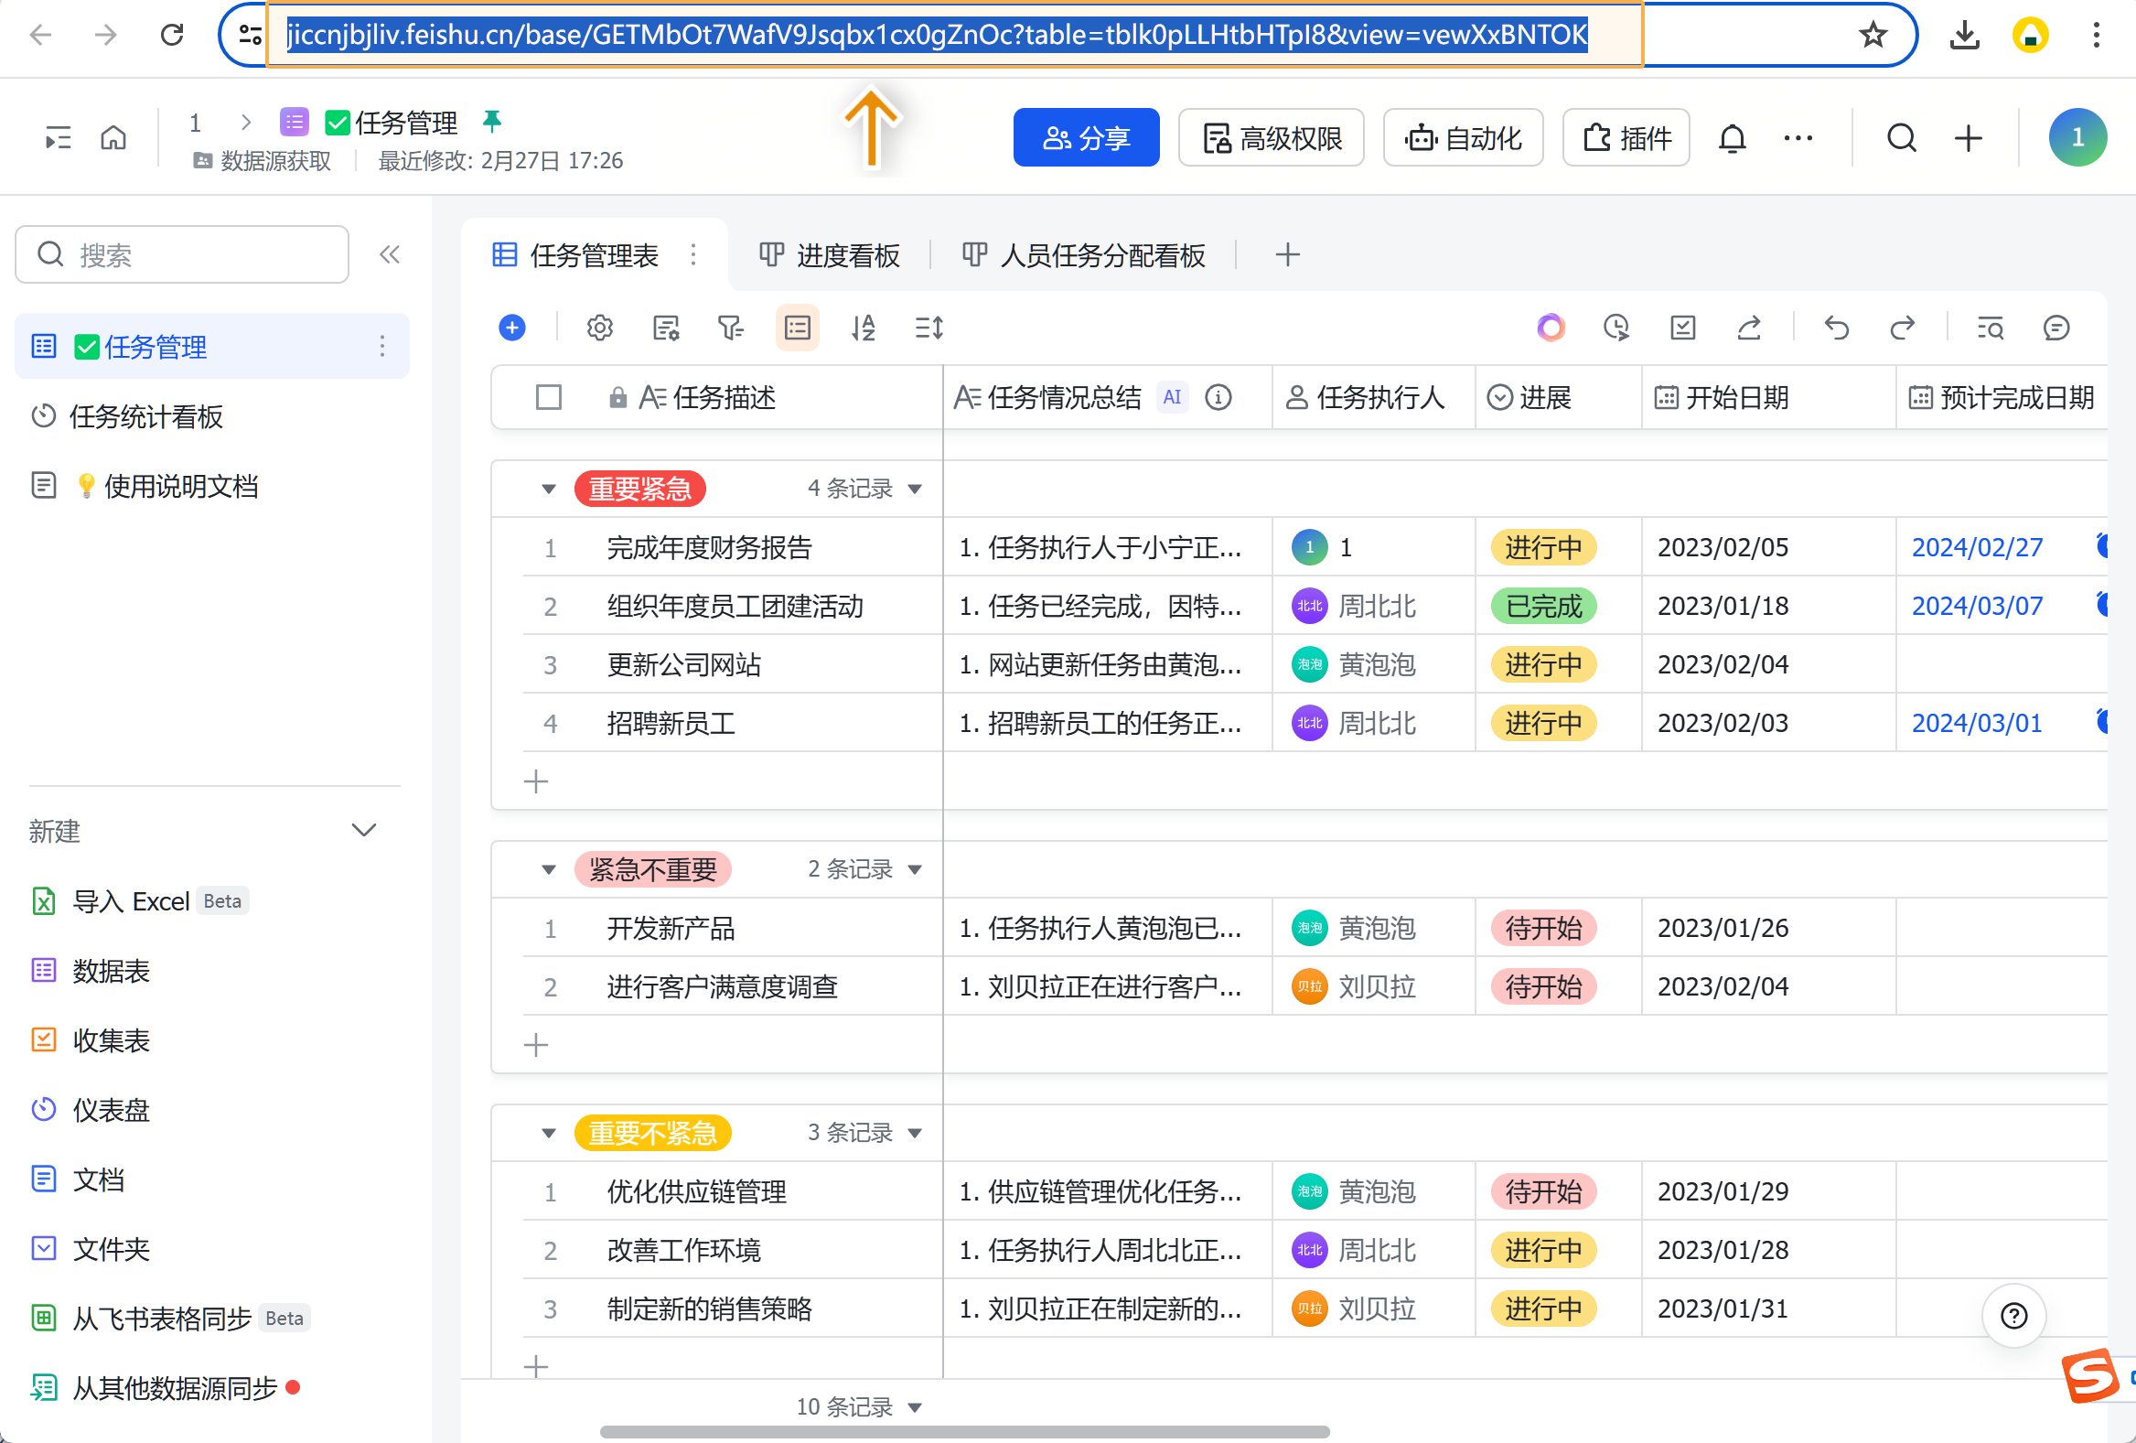Click date 2024/03/01 in 招聘新员工 row

(x=1976, y=723)
